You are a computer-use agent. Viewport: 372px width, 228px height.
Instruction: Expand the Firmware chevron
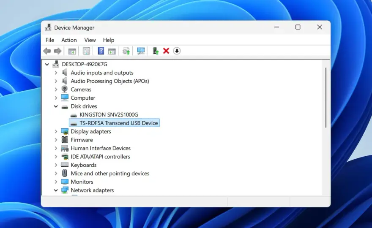point(56,140)
